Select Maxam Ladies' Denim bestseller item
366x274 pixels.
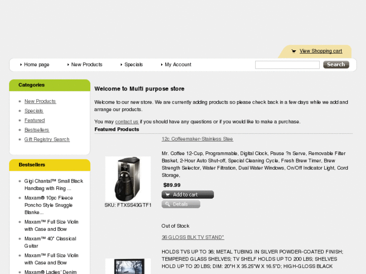(x=50, y=271)
